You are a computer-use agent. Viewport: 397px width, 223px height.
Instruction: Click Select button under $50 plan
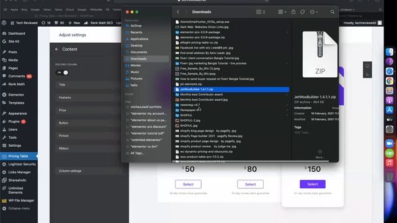pos(188,185)
